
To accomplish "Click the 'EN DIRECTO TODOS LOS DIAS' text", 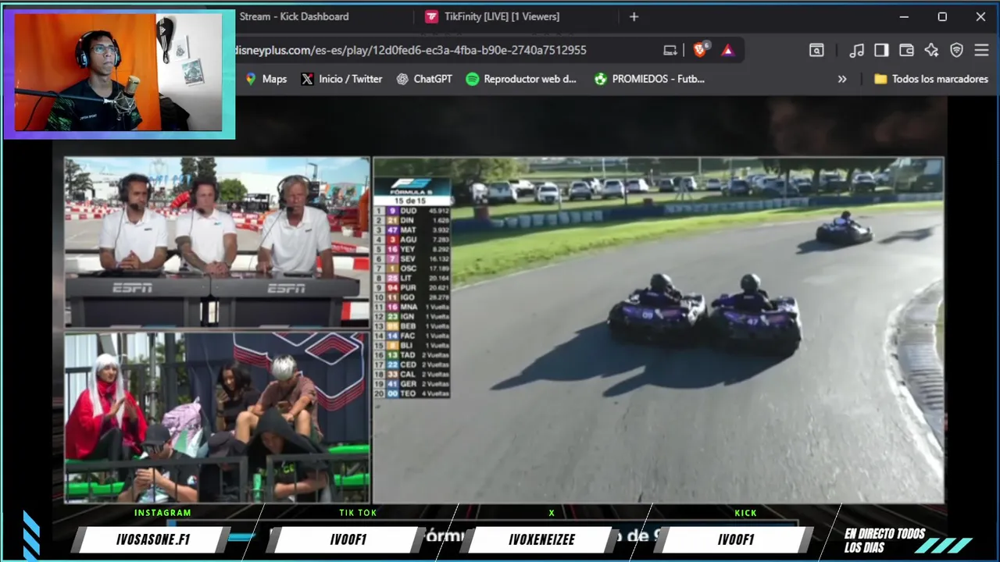I will (884, 540).
